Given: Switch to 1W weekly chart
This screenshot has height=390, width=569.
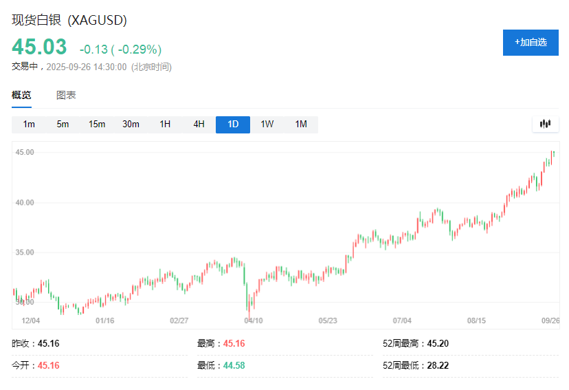Looking at the screenshot, I should pos(267,124).
